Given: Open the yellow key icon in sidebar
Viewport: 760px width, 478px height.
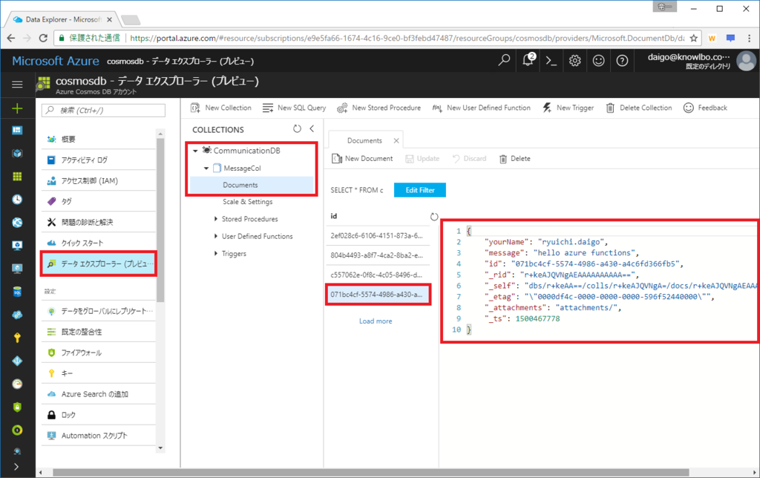Looking at the screenshot, I should coord(18,338).
